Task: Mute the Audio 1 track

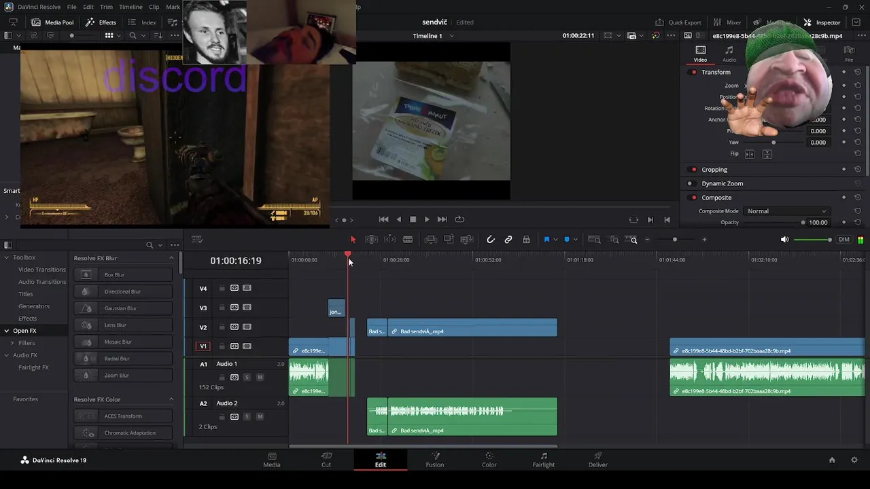Action: pyautogui.click(x=260, y=377)
